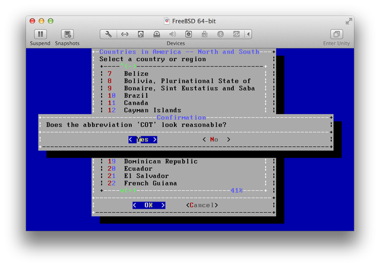Minimize the FreeBSD VM window
380x267 pixels.
pos(42,21)
